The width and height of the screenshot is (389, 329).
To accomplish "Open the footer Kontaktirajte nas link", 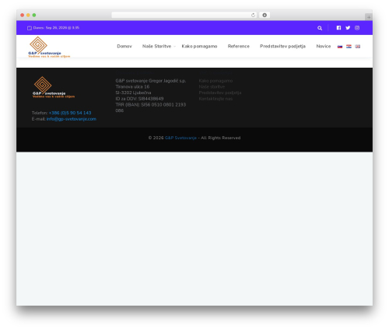I will coord(216,99).
